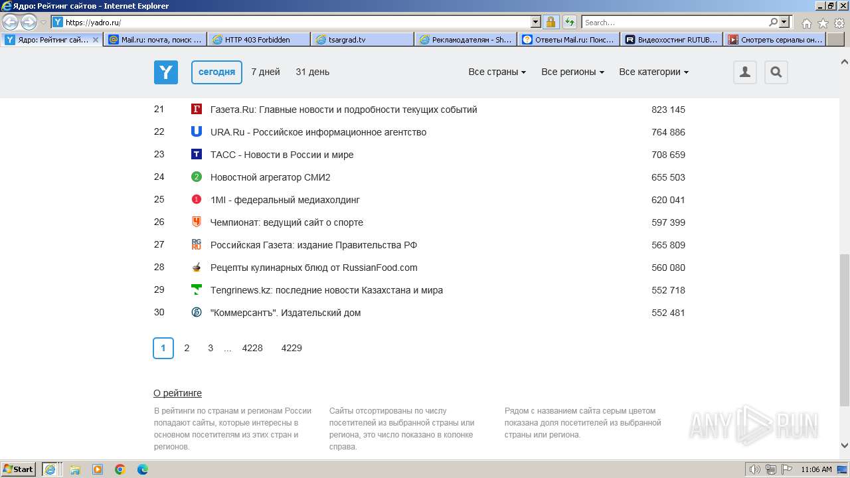Click the 1MI red favicon icon
The image size is (850, 478).
click(x=197, y=199)
